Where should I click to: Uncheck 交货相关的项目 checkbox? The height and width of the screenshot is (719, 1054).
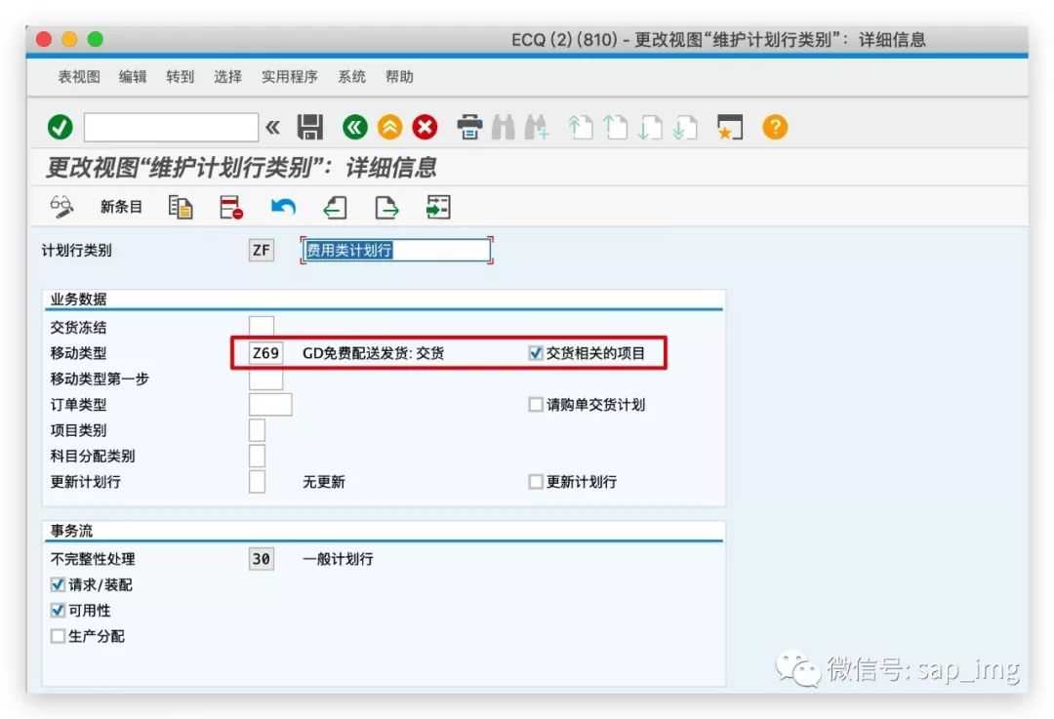point(536,353)
